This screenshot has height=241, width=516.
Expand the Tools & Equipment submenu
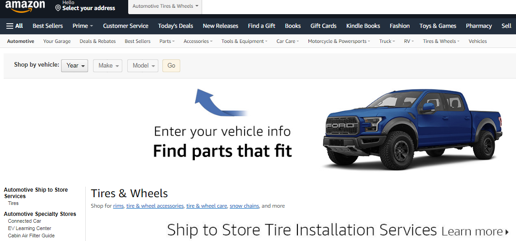[244, 41]
